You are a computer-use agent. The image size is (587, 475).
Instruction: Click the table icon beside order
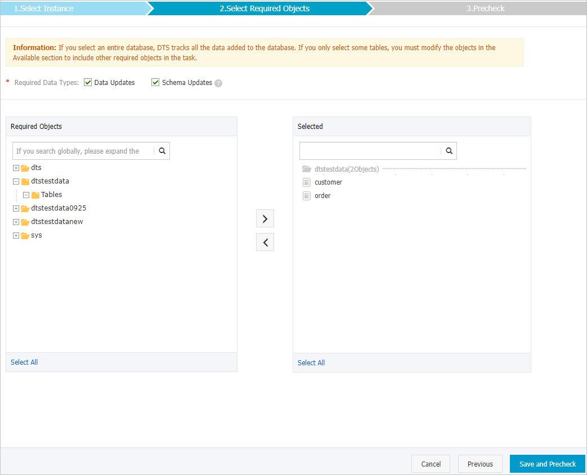[307, 195]
